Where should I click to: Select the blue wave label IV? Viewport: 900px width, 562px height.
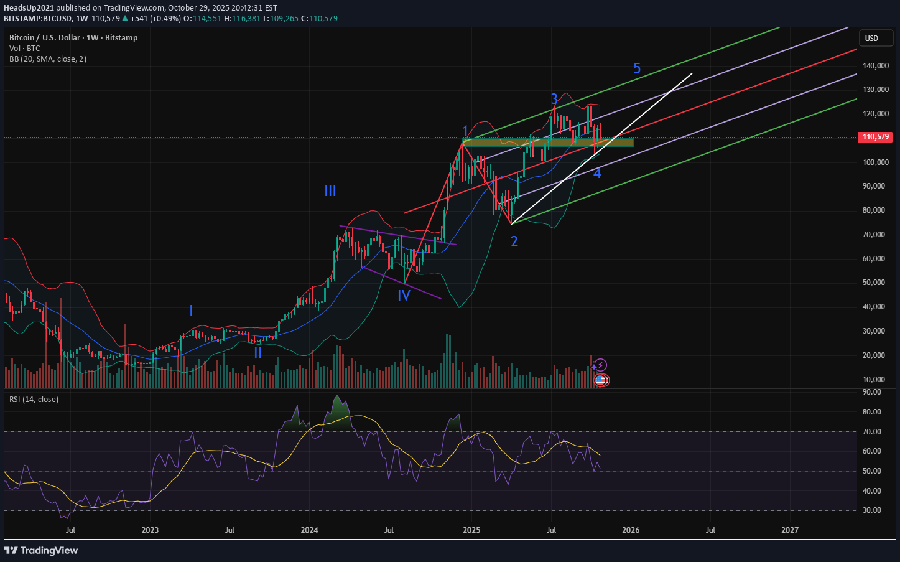[404, 296]
